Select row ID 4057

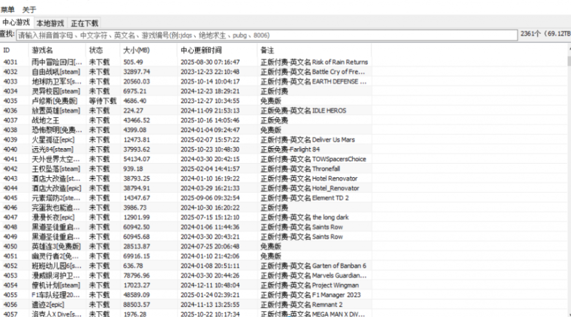(x=10, y=314)
